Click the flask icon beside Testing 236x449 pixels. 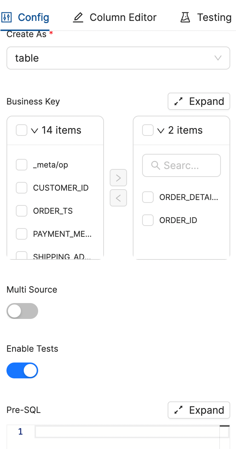tap(185, 17)
